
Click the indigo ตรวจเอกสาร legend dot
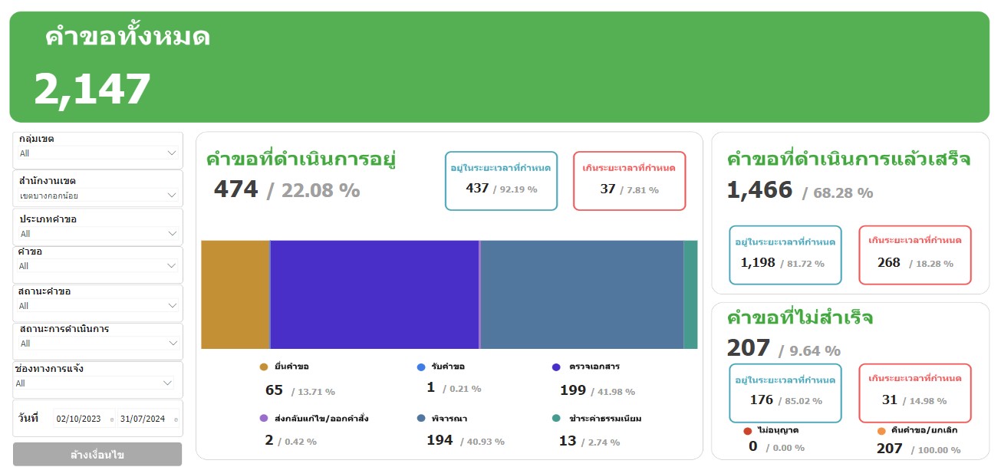click(x=556, y=367)
